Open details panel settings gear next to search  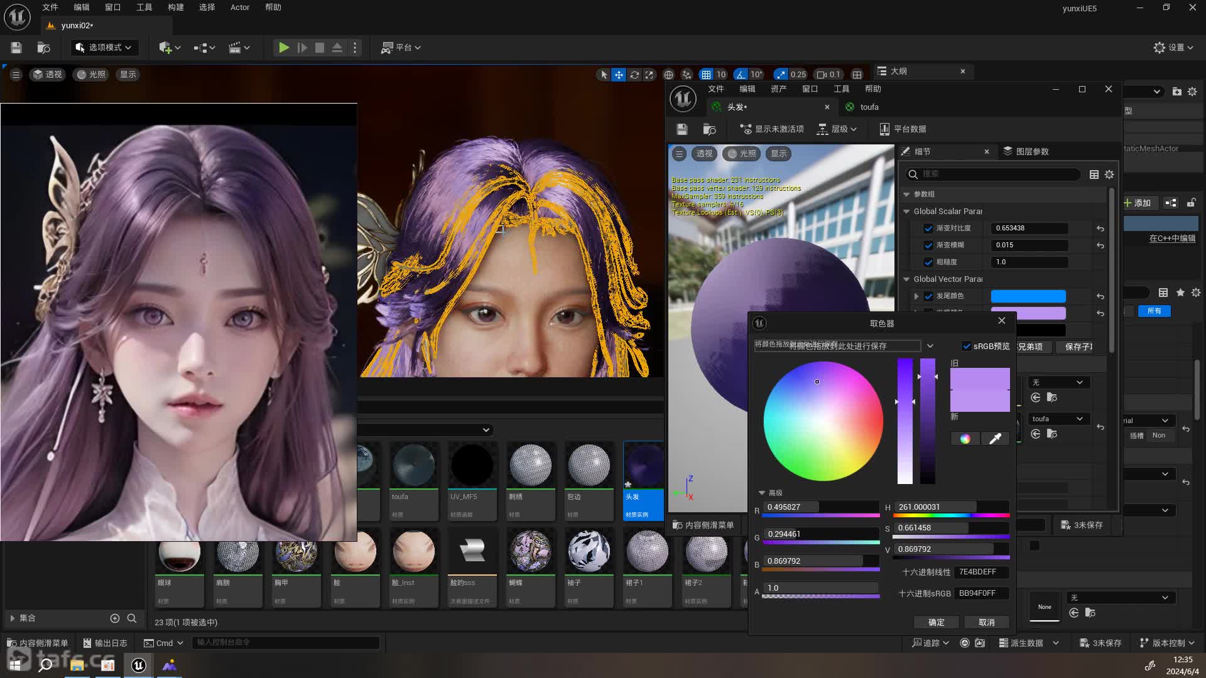tap(1109, 175)
